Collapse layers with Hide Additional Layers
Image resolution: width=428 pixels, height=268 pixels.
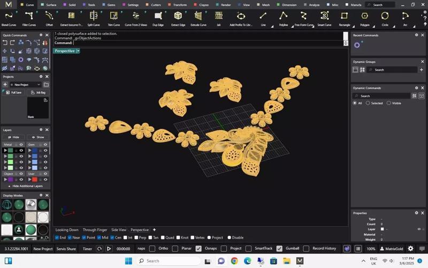(x=25, y=186)
